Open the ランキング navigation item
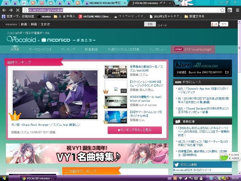The height and width of the screenshot is (181, 241). pyautogui.click(x=68, y=49)
